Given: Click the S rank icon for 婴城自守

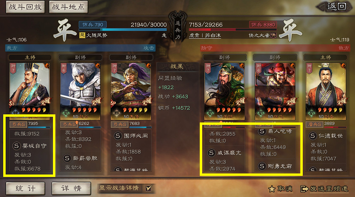Looking at the screenshot, I should coord(16,146).
